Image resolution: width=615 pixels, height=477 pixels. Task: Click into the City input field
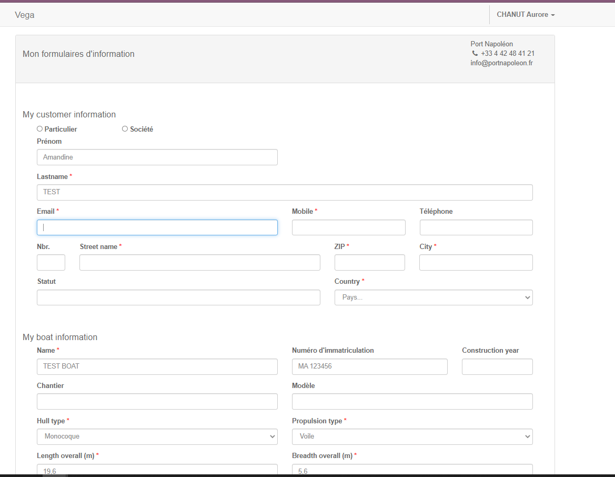coord(476,263)
